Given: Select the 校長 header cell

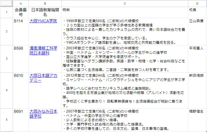Looking at the screenshot, I should click(x=198, y=12).
